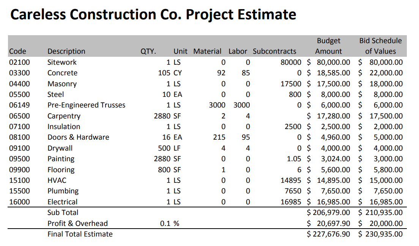Image resolution: width=419 pixels, height=246 pixels.
Task: Click the Pre-Engineered Trusses row label
Action: coord(86,105)
